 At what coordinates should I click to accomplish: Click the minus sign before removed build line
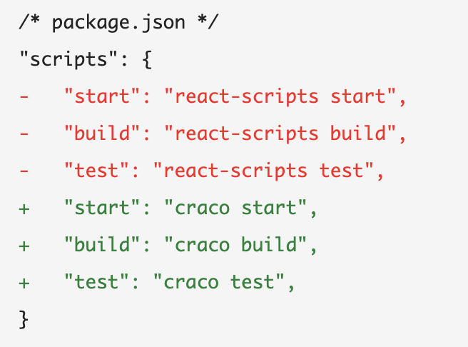[x=24, y=134]
